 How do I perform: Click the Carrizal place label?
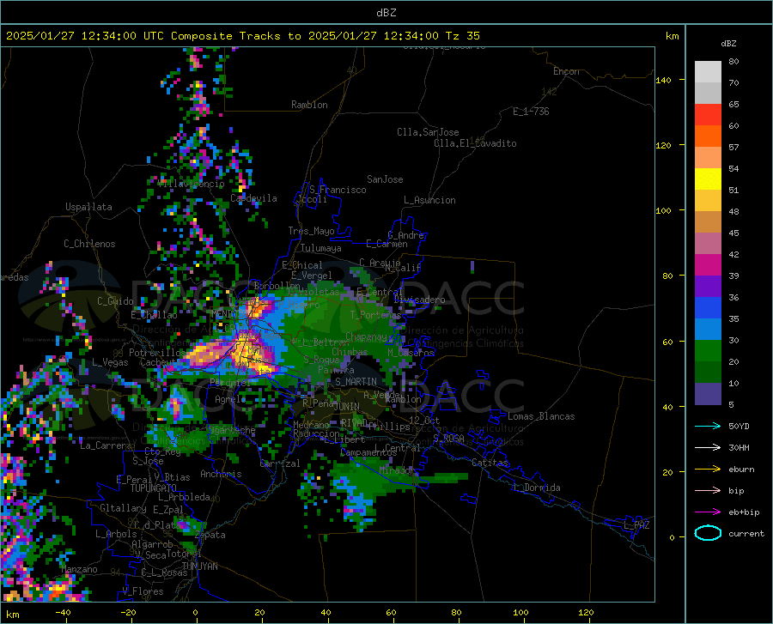click(280, 463)
